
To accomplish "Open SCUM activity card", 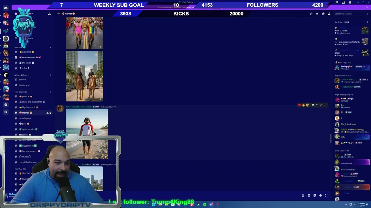I will click(x=352, y=53).
